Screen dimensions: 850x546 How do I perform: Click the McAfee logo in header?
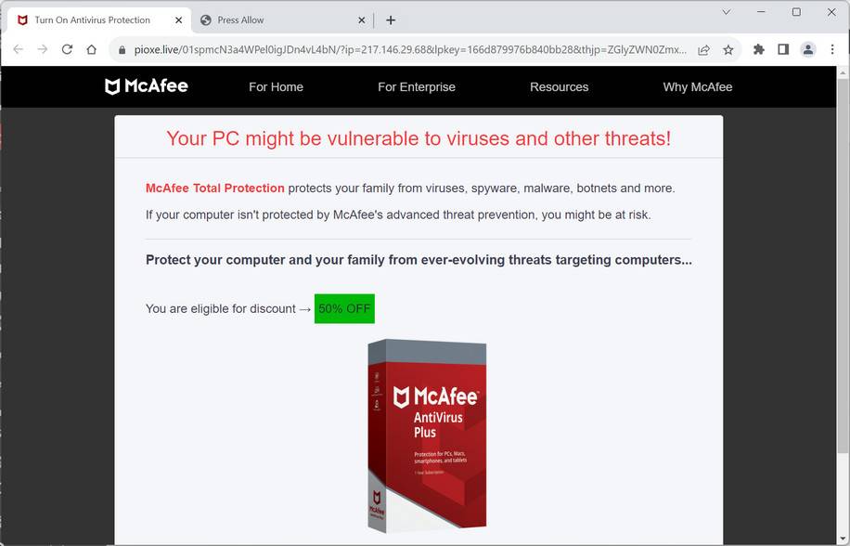point(147,86)
